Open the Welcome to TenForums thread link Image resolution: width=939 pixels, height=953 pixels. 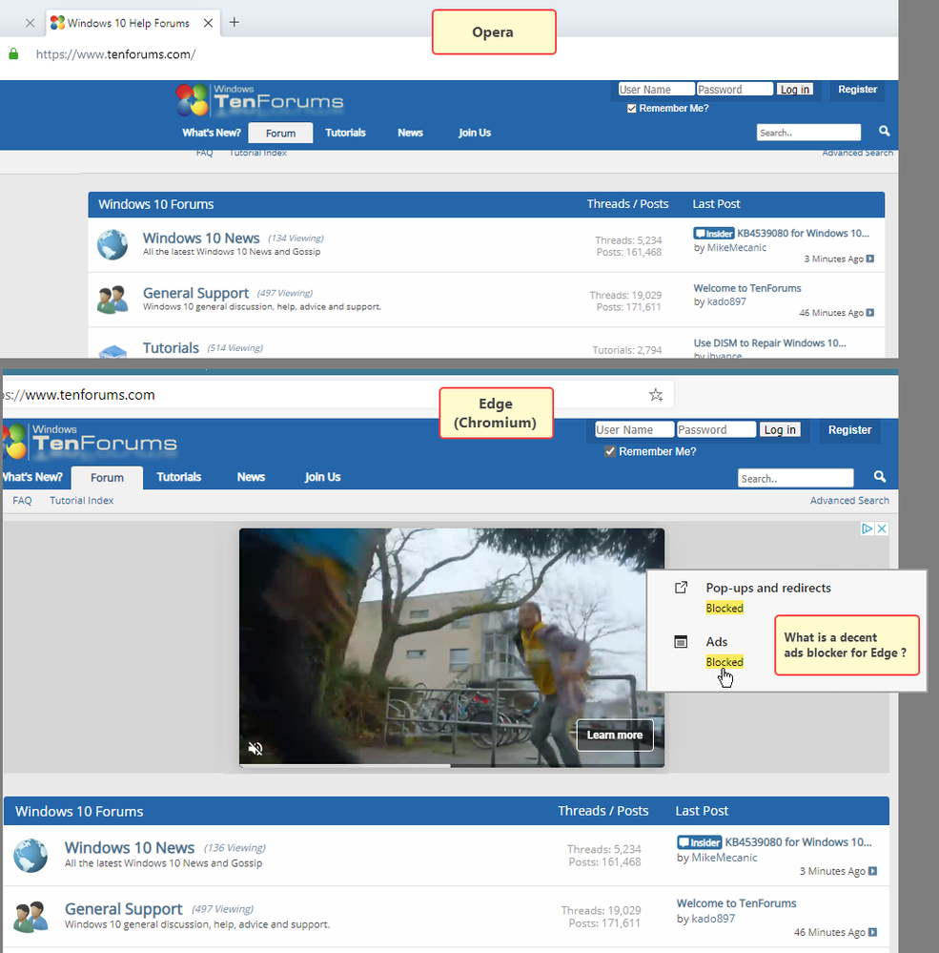[x=736, y=903]
